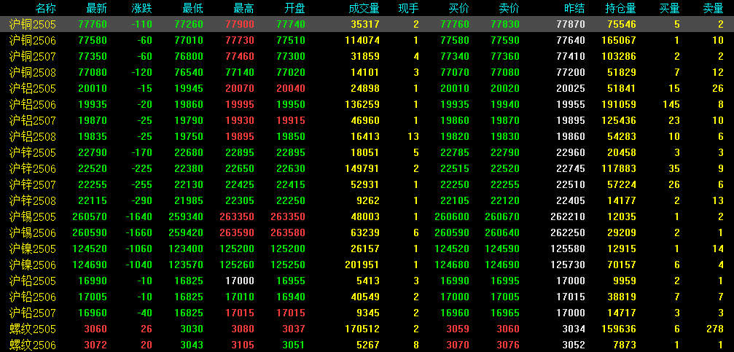Viewport: 734px width, 352px height.
Task: Click open interest 7873 of 螺纹2506
Action: pos(625,345)
